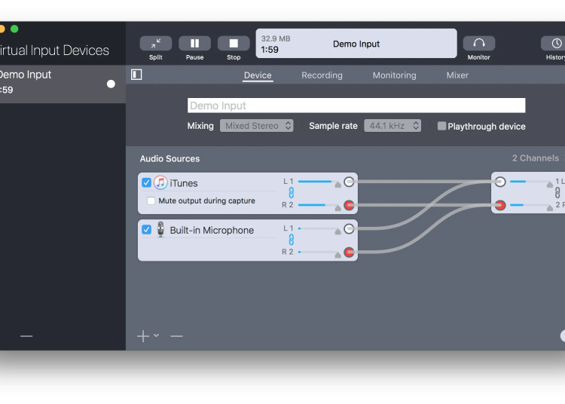565x404 pixels.
Task: Click the iTunes L/R channel link icon
Action: click(292, 193)
